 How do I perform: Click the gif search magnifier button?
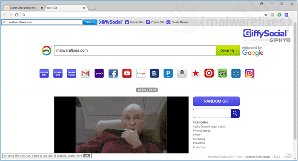(x=235, y=113)
